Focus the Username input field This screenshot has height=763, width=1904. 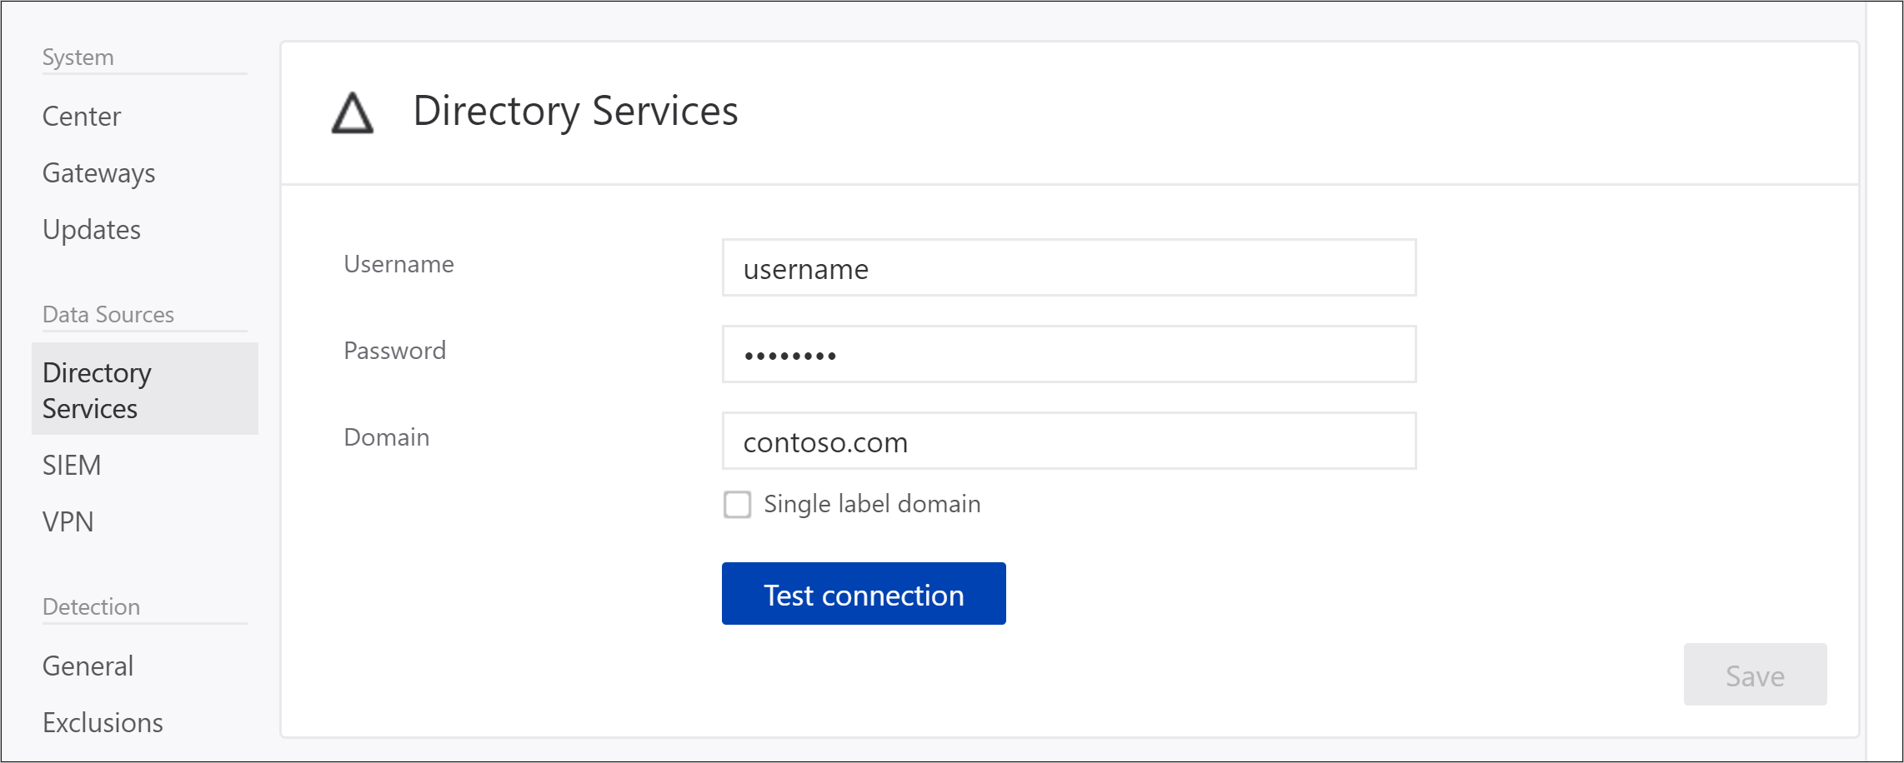coord(1069,268)
